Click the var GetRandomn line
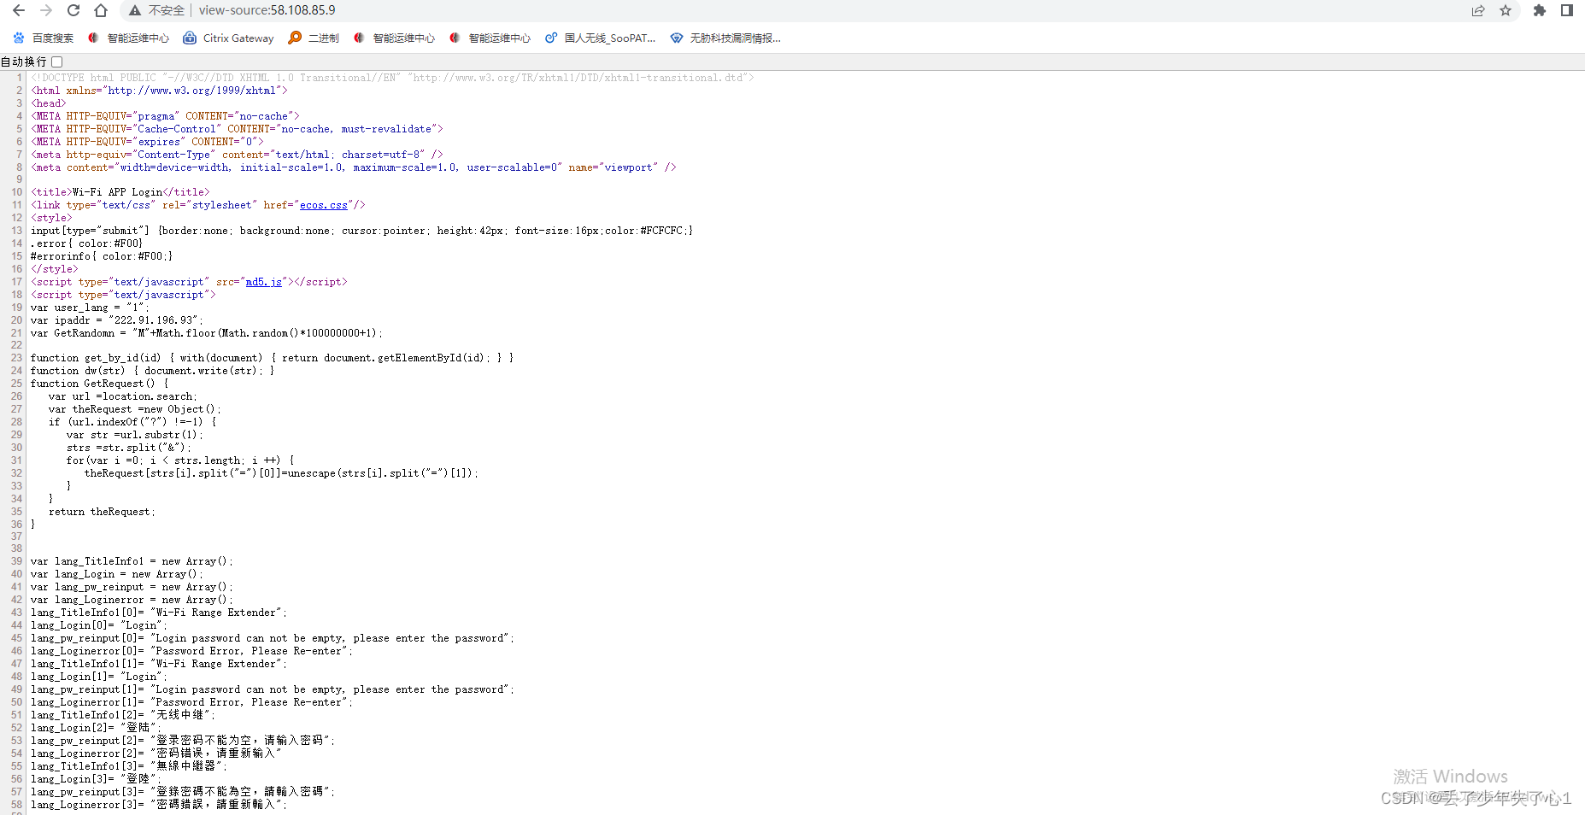The width and height of the screenshot is (1585, 815). 207,333
